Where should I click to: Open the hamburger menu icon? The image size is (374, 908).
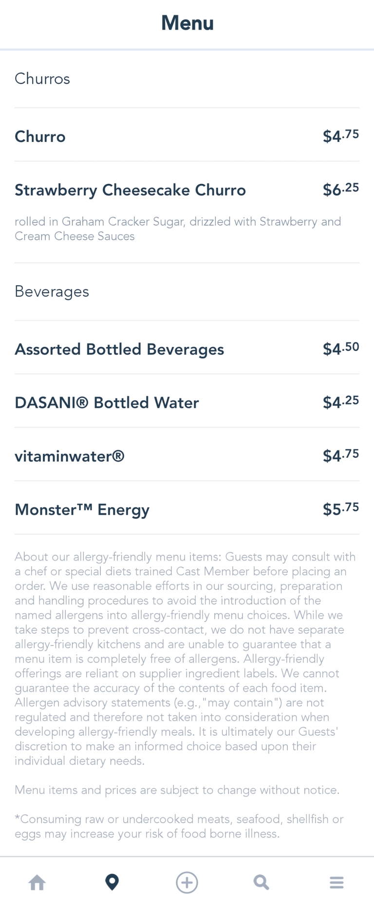click(x=337, y=882)
